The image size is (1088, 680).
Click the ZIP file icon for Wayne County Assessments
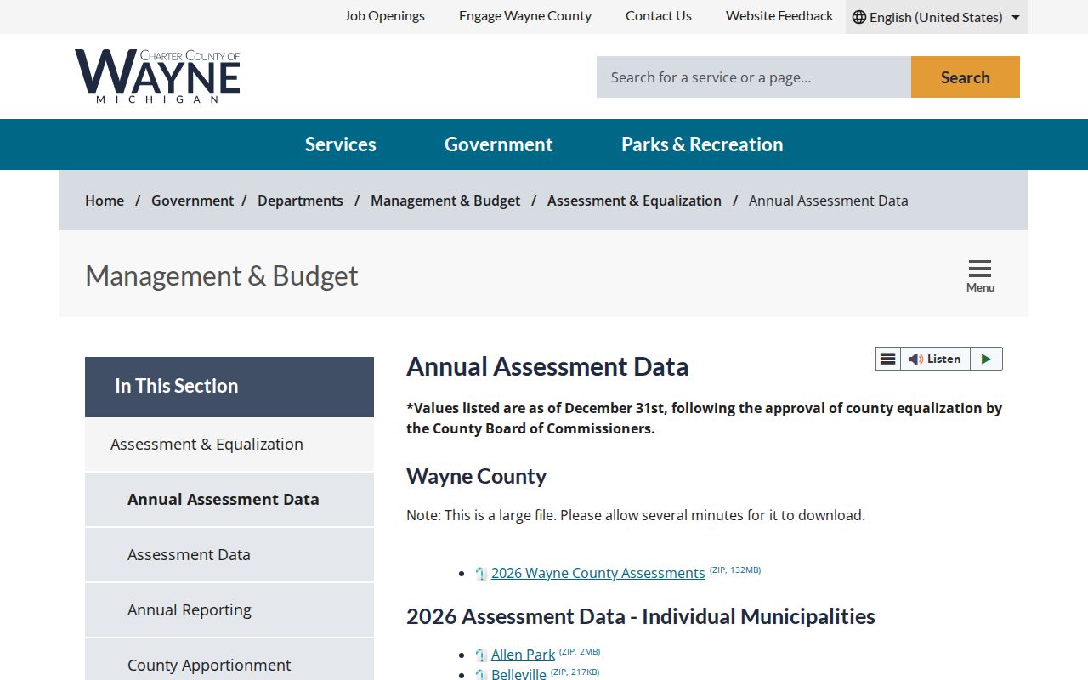click(x=481, y=574)
